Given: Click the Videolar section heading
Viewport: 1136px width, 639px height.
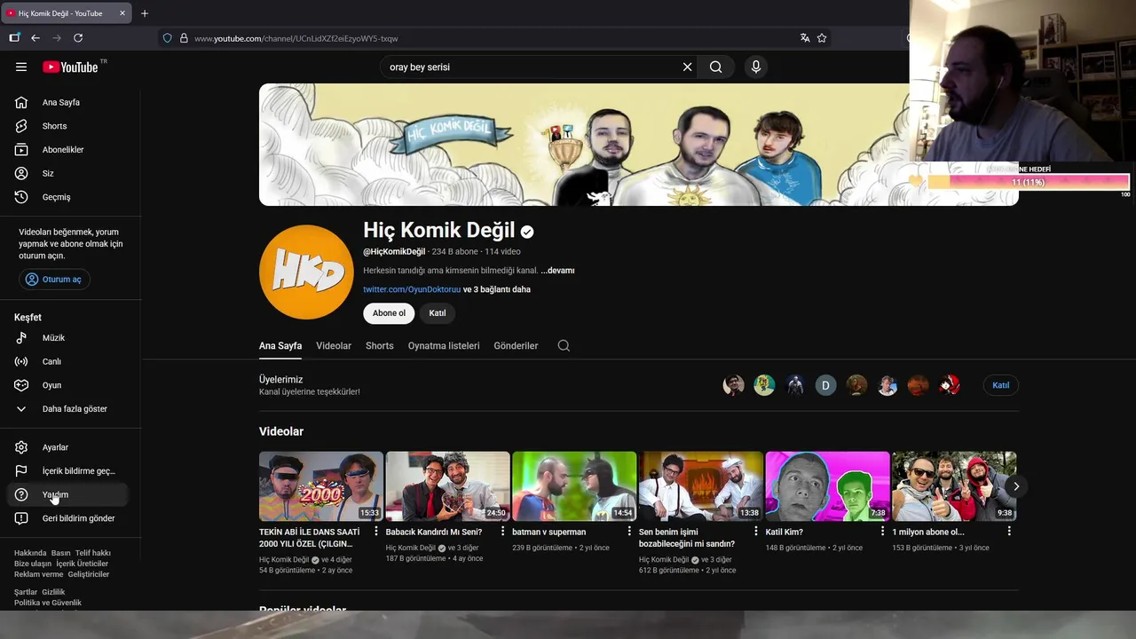Looking at the screenshot, I should [x=281, y=431].
